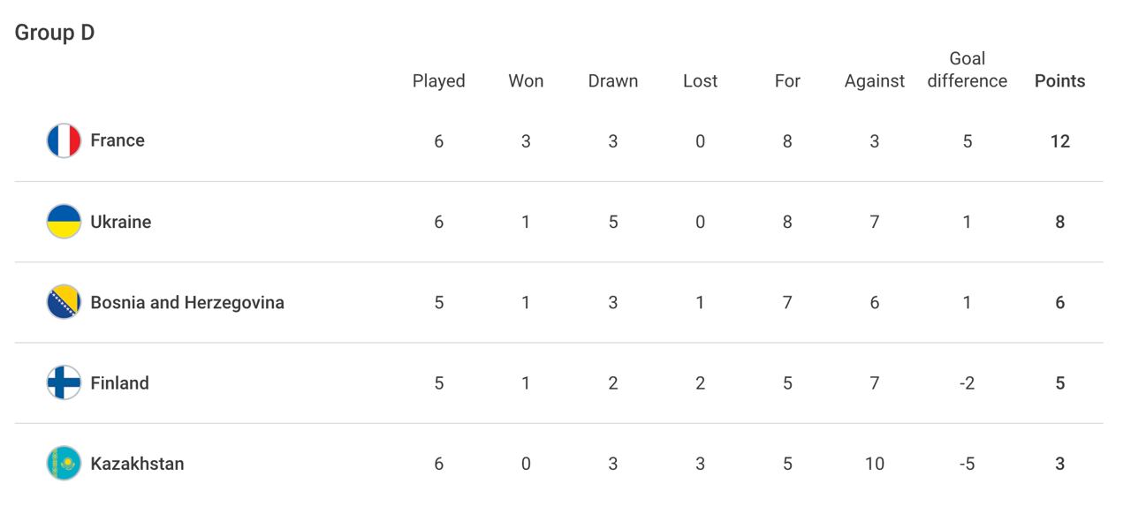
Task: Select the Kazakhstan team name
Action: tap(137, 464)
